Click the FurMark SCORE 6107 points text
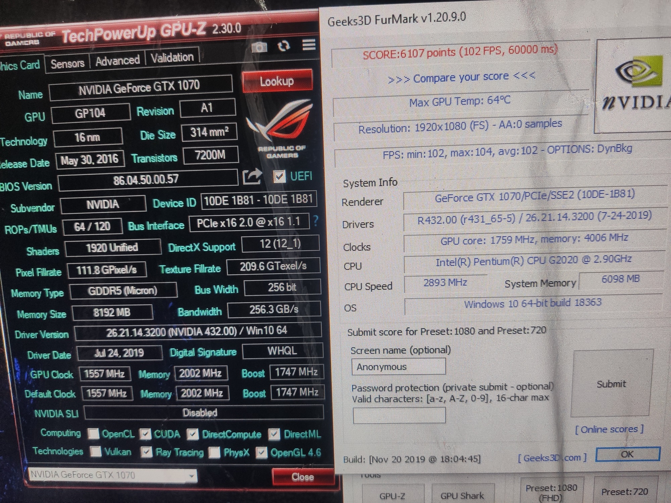The image size is (671, 503). pyautogui.click(x=460, y=52)
